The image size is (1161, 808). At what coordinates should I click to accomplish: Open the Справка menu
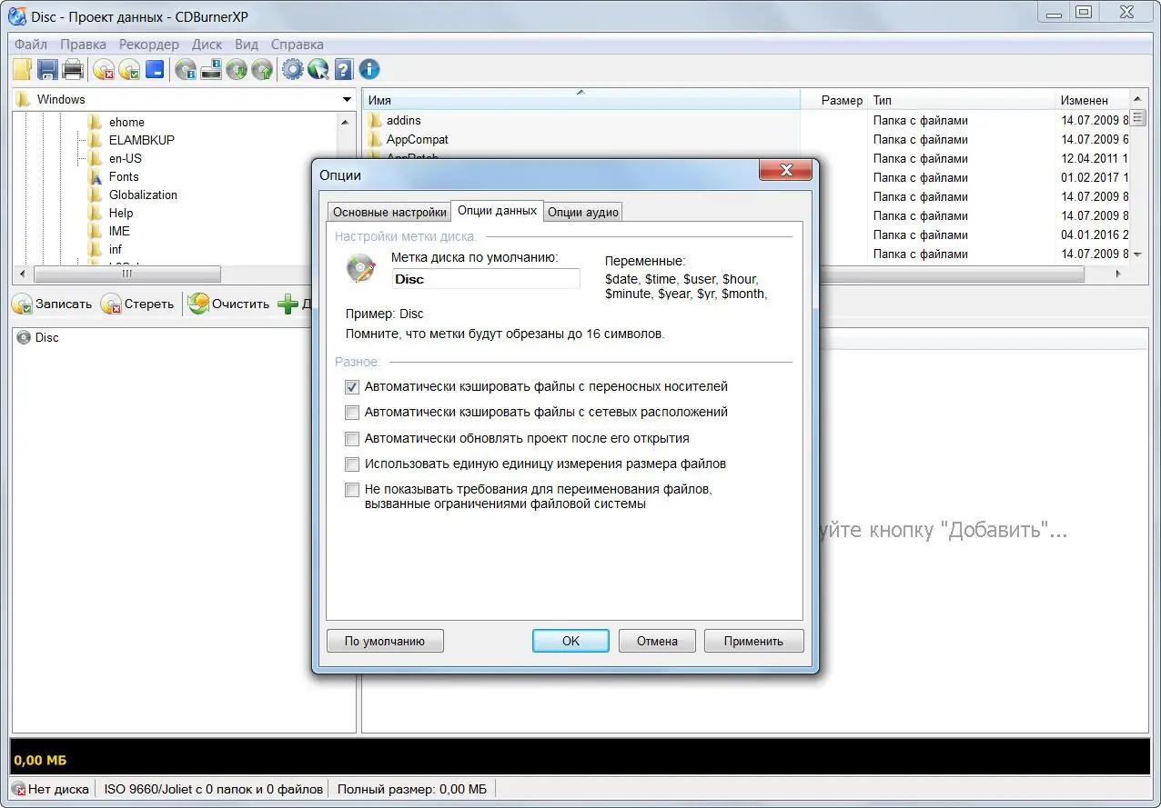point(297,44)
